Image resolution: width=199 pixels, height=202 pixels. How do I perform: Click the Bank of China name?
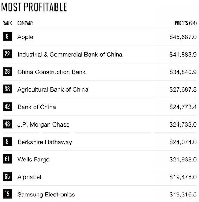pyautogui.click(x=37, y=107)
